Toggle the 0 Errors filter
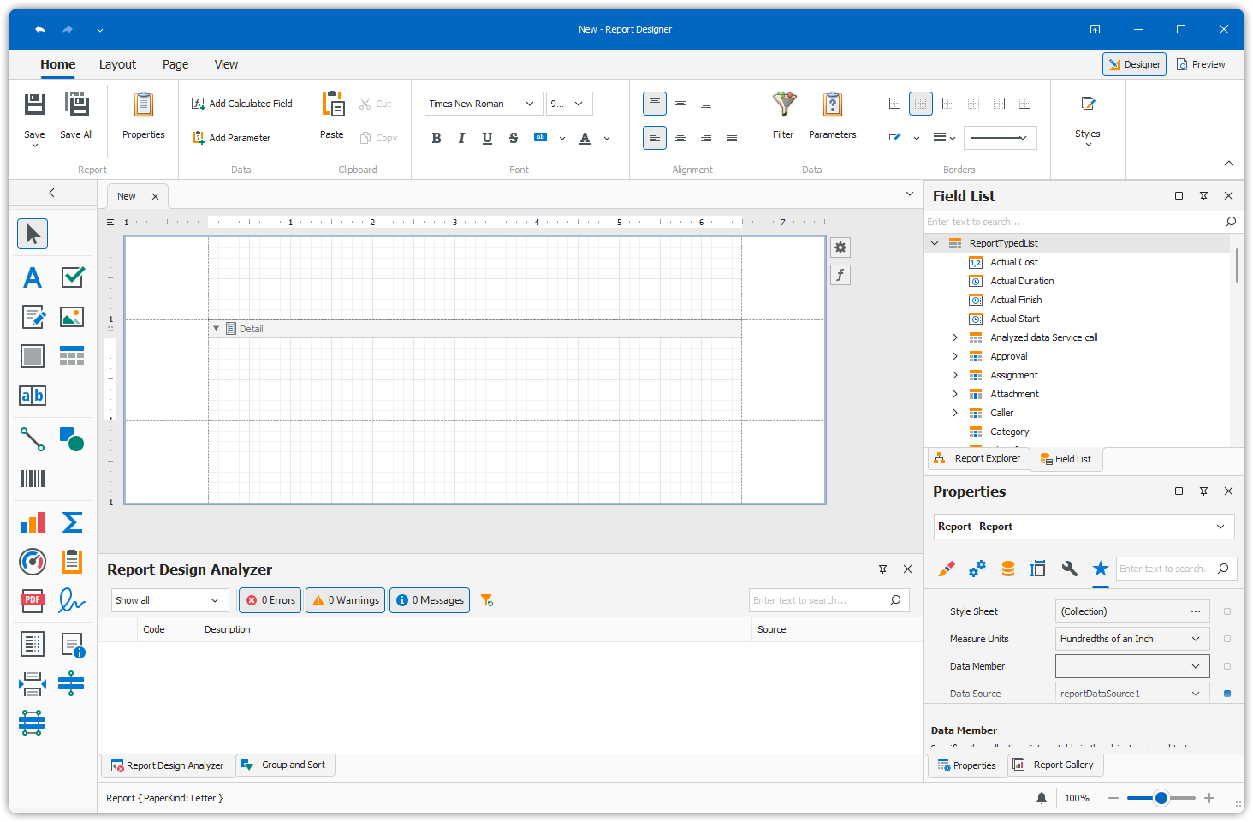The image size is (1253, 822). click(270, 600)
